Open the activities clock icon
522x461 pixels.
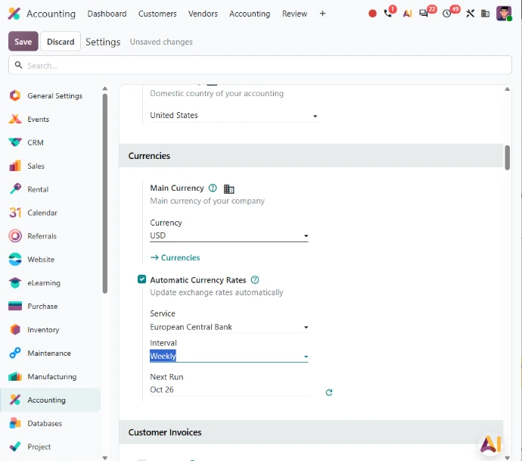pos(446,14)
